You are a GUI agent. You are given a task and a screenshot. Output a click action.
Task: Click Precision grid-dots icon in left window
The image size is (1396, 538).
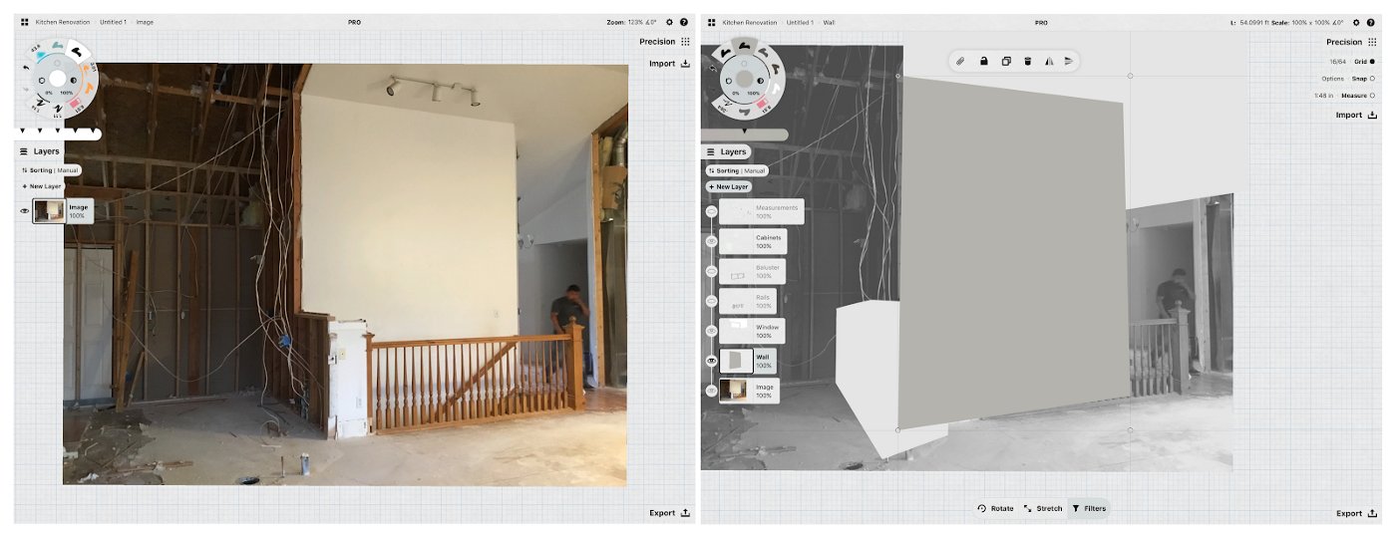685,42
